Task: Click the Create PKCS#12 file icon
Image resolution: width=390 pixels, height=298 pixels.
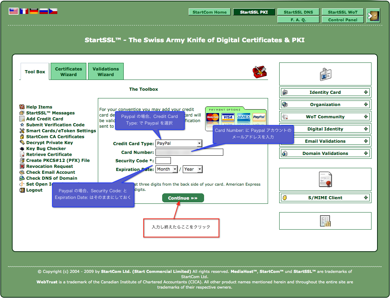Action: [22, 161]
